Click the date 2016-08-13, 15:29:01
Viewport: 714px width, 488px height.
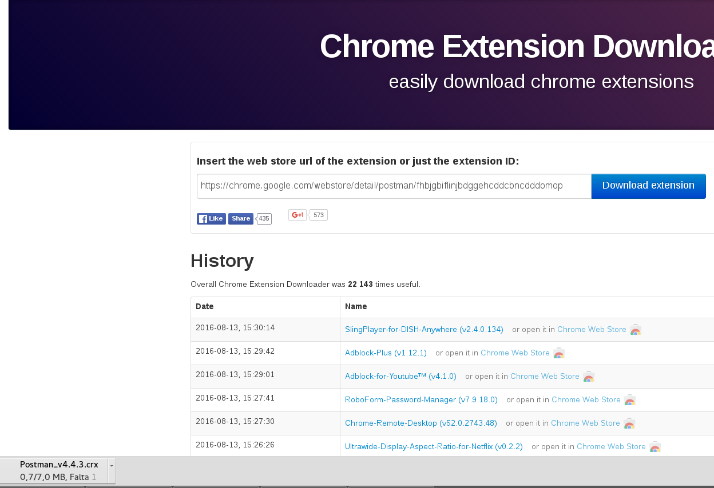click(235, 375)
